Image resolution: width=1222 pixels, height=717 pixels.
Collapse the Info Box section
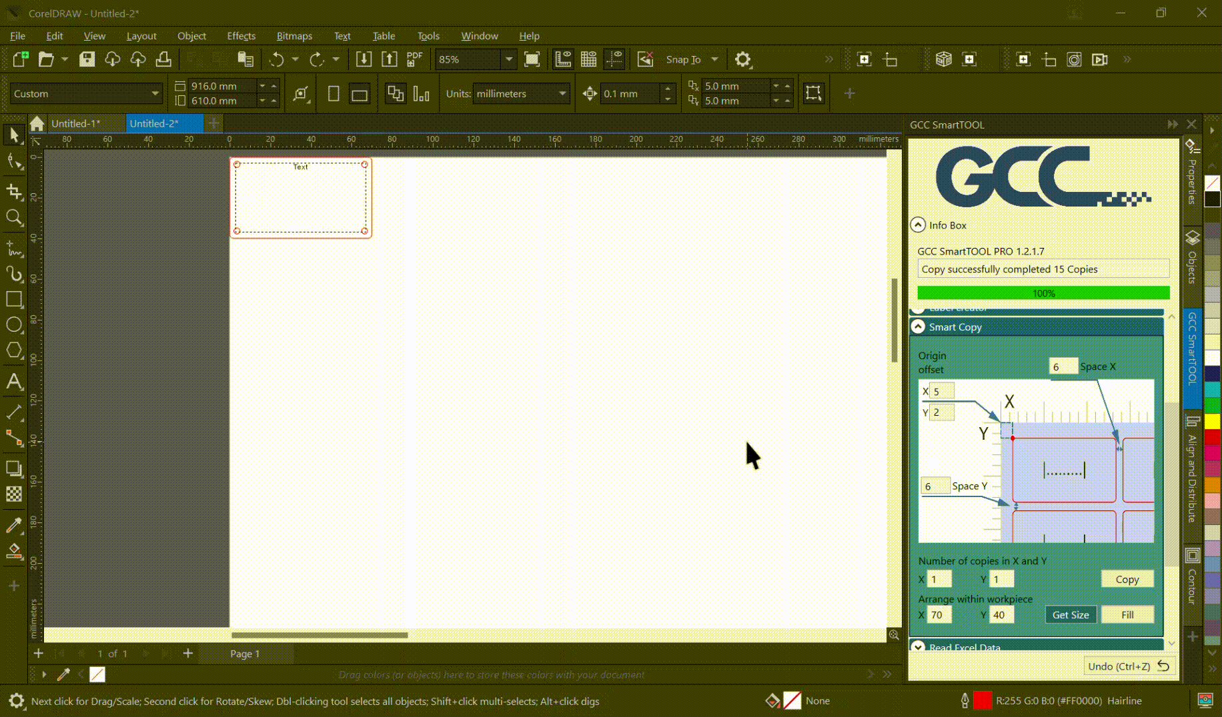(x=919, y=225)
